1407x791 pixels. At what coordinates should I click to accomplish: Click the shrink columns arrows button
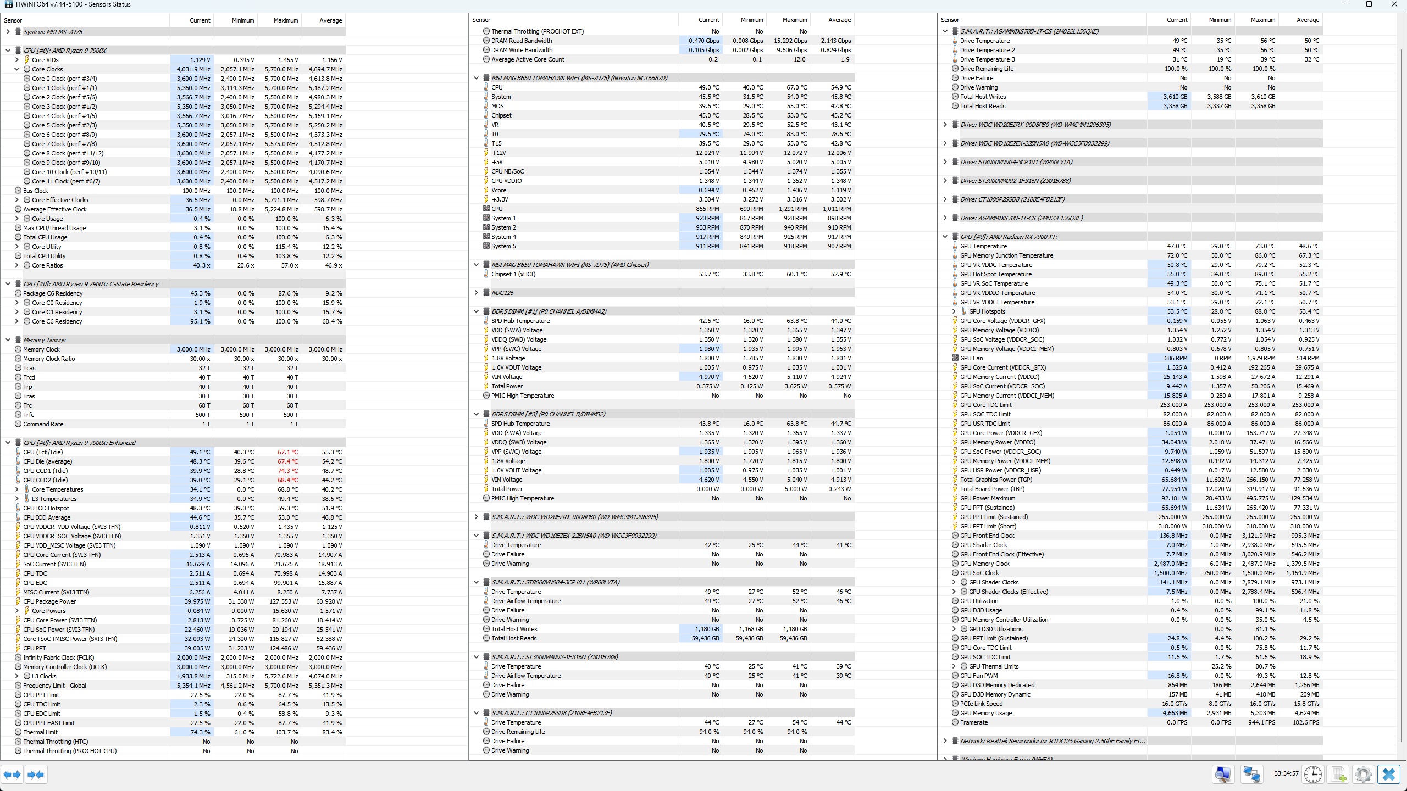tap(36, 775)
